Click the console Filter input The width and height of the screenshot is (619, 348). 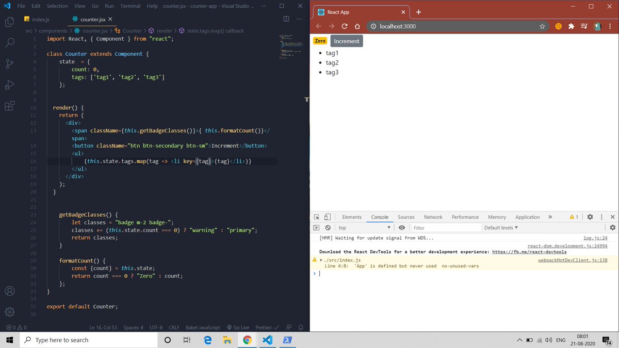click(445, 227)
